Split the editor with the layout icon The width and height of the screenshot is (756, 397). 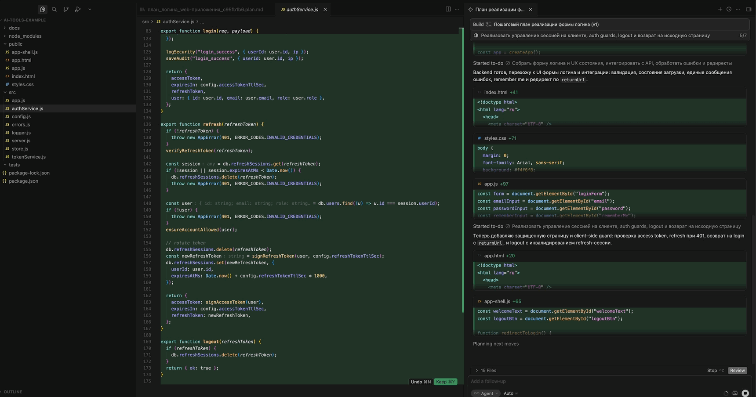click(x=448, y=9)
